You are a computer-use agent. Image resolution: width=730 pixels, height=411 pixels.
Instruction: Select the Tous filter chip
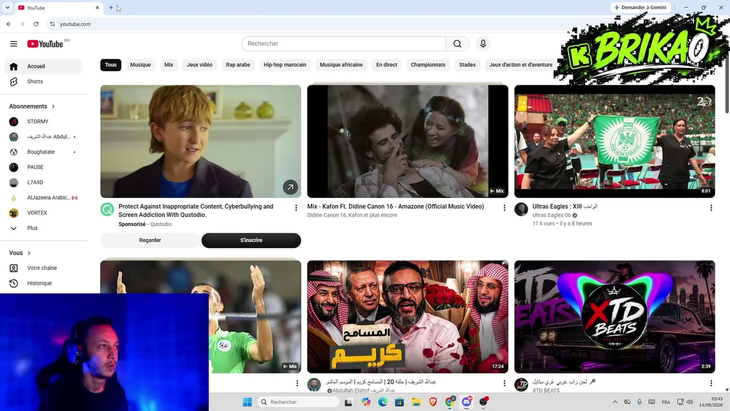[111, 65]
